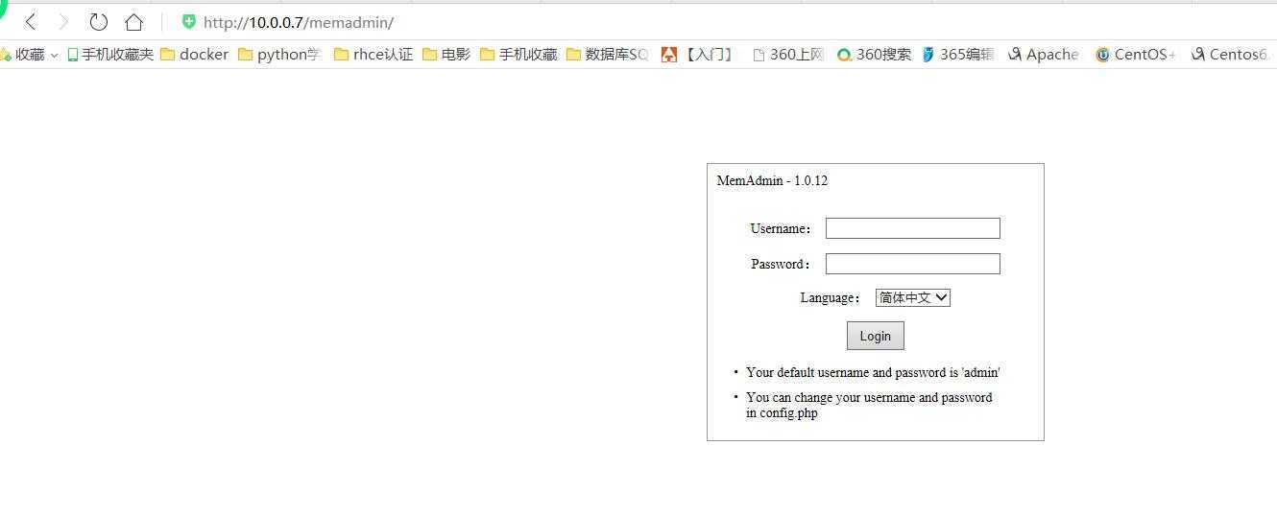Focus the Password input field
Viewport: 1277px width, 516px height.
[913, 264]
